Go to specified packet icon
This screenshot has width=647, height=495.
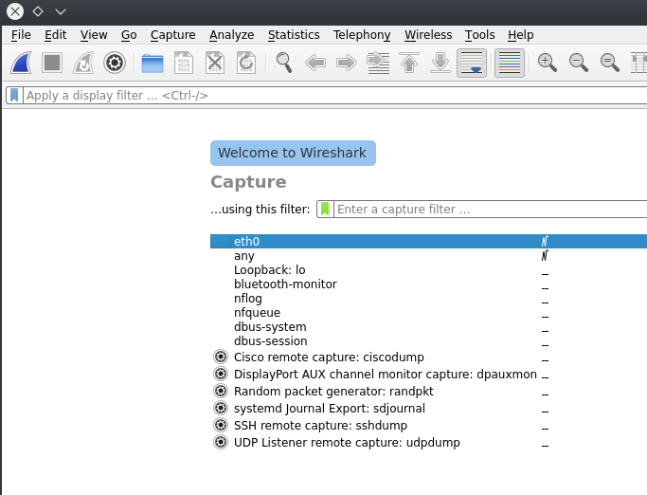click(x=378, y=63)
